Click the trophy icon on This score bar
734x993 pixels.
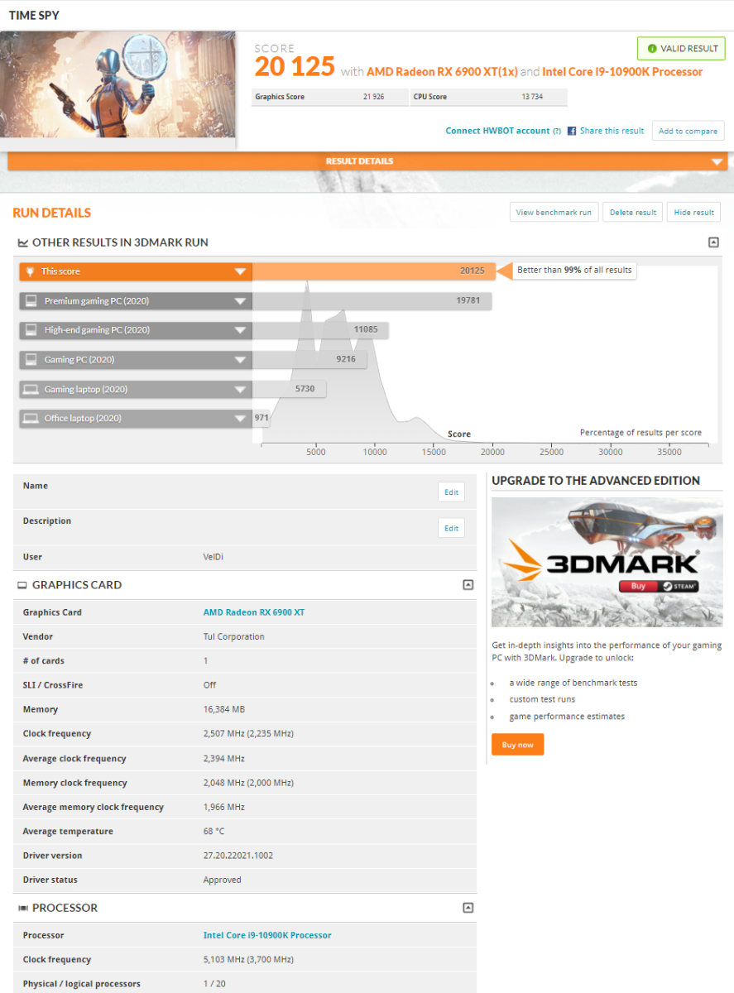pyautogui.click(x=31, y=271)
